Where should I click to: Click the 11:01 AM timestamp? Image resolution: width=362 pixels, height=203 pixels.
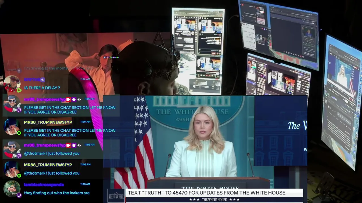click(x=85, y=79)
